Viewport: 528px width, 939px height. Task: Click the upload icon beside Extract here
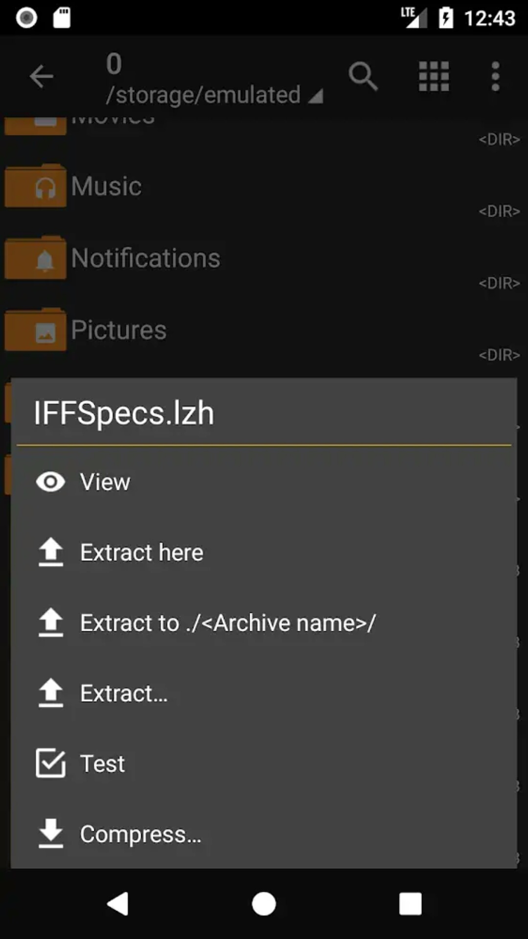point(50,553)
